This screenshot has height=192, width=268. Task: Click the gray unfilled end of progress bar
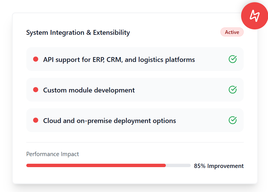(178, 165)
